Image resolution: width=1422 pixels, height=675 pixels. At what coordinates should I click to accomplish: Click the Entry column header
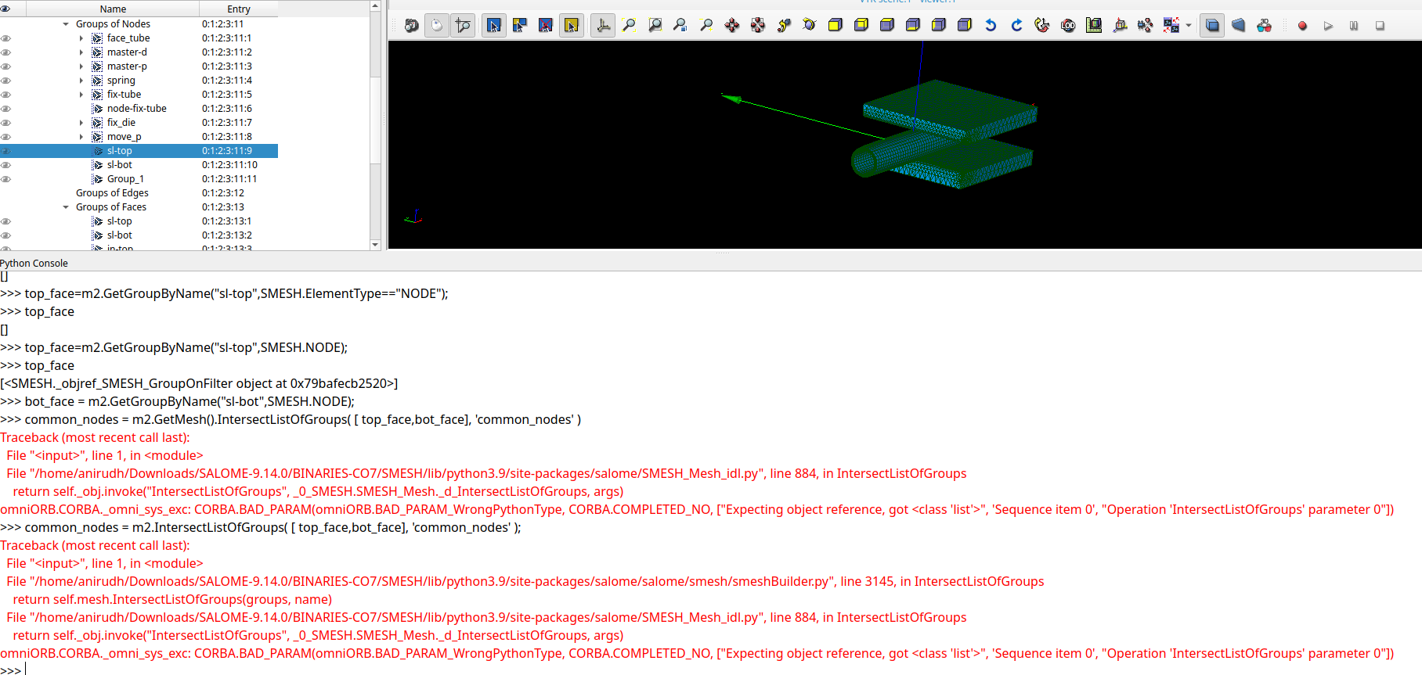coord(239,9)
